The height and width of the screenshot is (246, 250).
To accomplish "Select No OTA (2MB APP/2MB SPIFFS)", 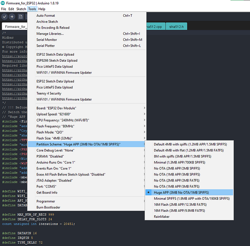I will coord(189,169).
